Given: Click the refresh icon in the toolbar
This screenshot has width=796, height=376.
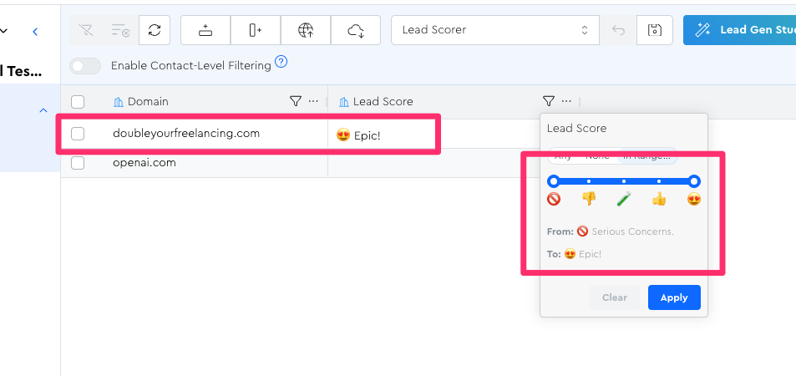Looking at the screenshot, I should [155, 30].
